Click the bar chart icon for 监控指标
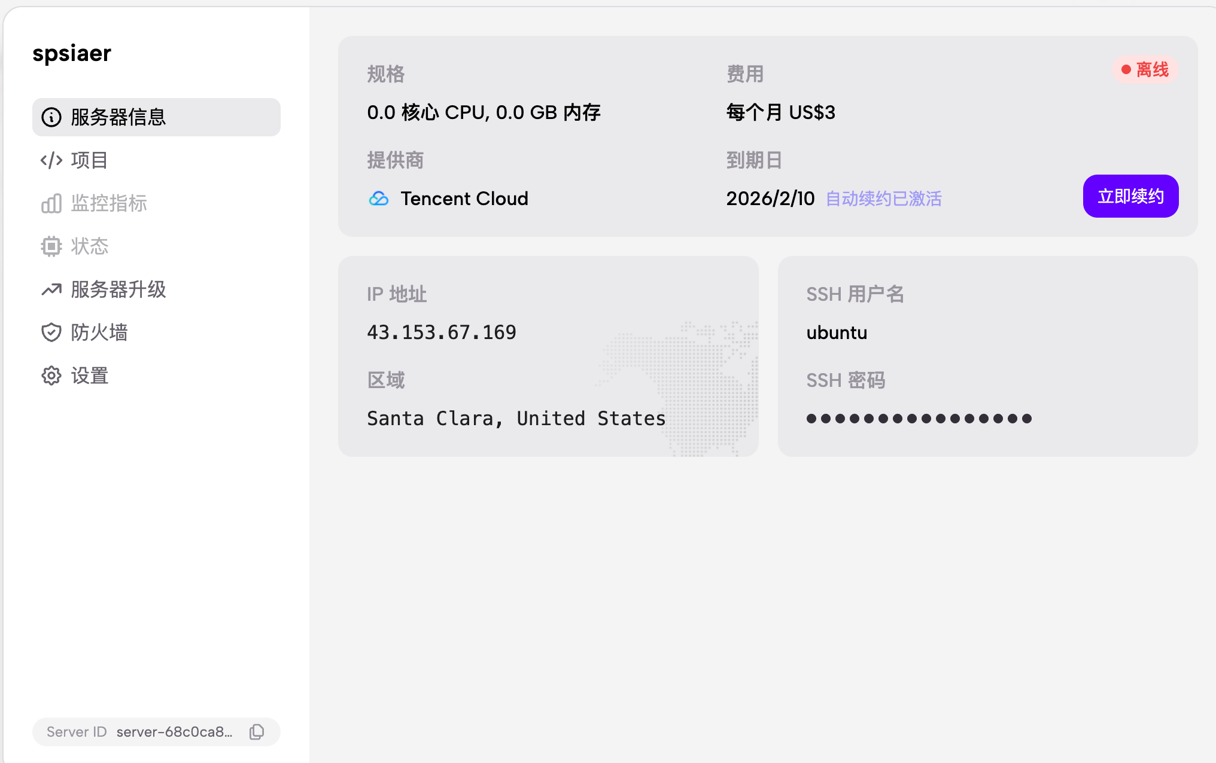This screenshot has width=1216, height=763. pyautogui.click(x=51, y=203)
